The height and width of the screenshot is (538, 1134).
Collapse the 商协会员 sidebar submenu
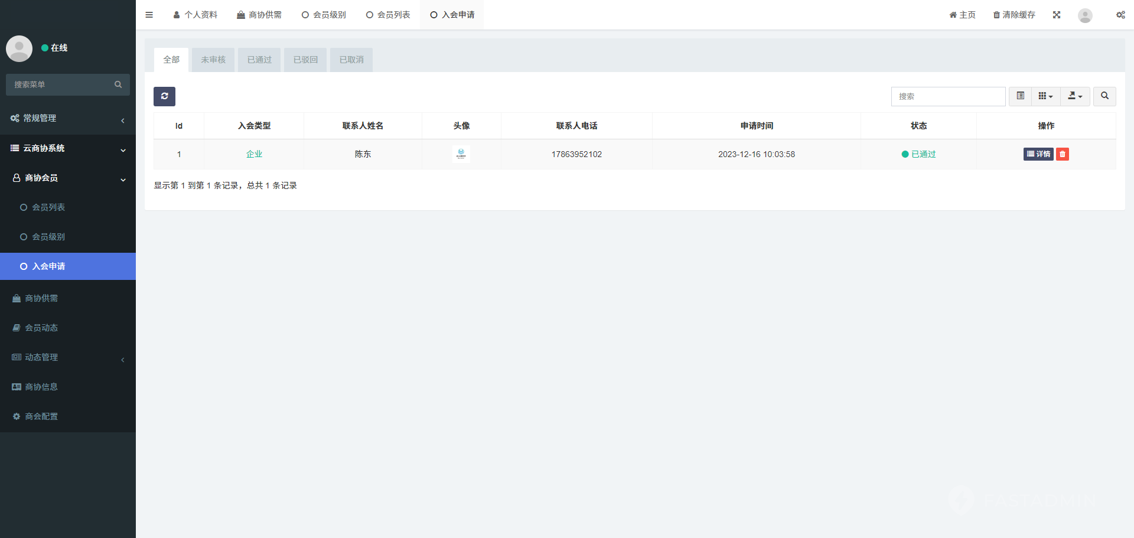(x=68, y=178)
